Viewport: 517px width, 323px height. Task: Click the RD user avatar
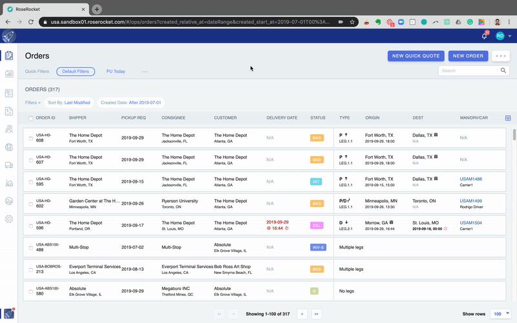pyautogui.click(x=500, y=36)
